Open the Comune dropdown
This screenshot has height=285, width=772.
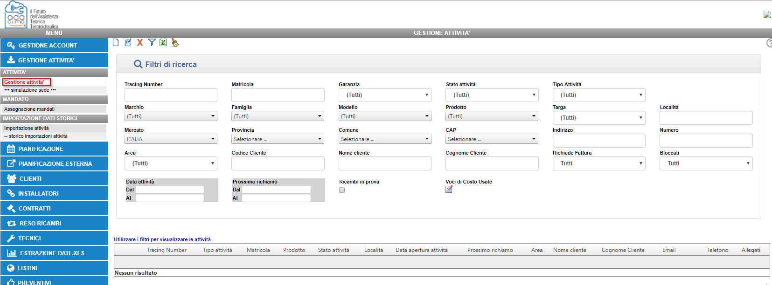pyautogui.click(x=385, y=139)
